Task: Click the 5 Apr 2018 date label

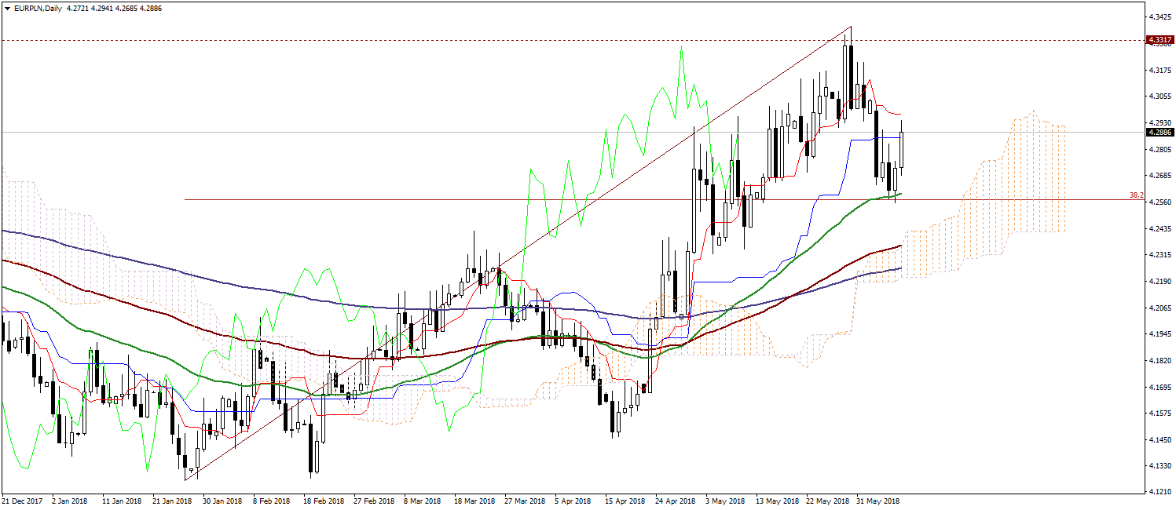Action: [x=573, y=501]
